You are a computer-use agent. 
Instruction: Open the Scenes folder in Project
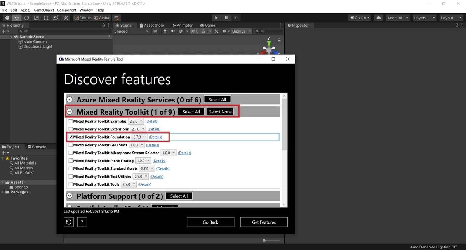click(x=18, y=187)
